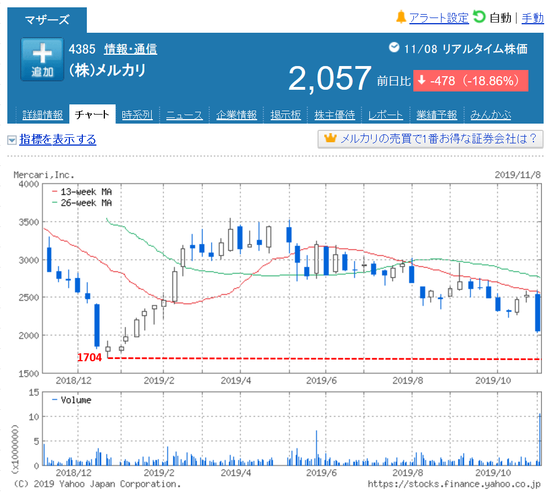The height and width of the screenshot is (495, 547).
Task: Click the green auto-refresh icon
Action: click(x=479, y=17)
